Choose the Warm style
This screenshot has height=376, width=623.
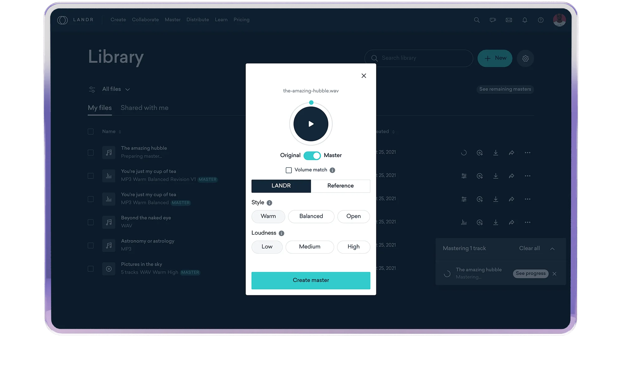coord(268,217)
